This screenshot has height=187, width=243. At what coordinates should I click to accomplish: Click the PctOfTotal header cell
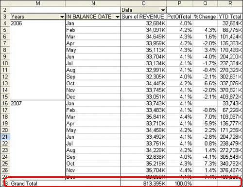[179, 17]
